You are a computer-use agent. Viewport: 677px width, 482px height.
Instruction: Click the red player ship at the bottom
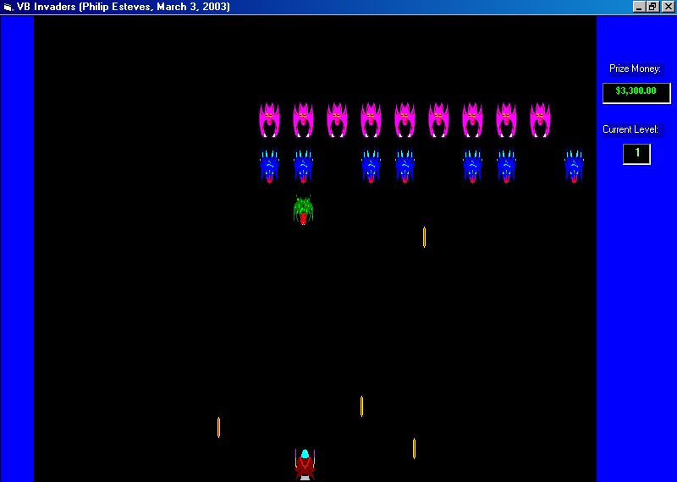click(x=305, y=465)
